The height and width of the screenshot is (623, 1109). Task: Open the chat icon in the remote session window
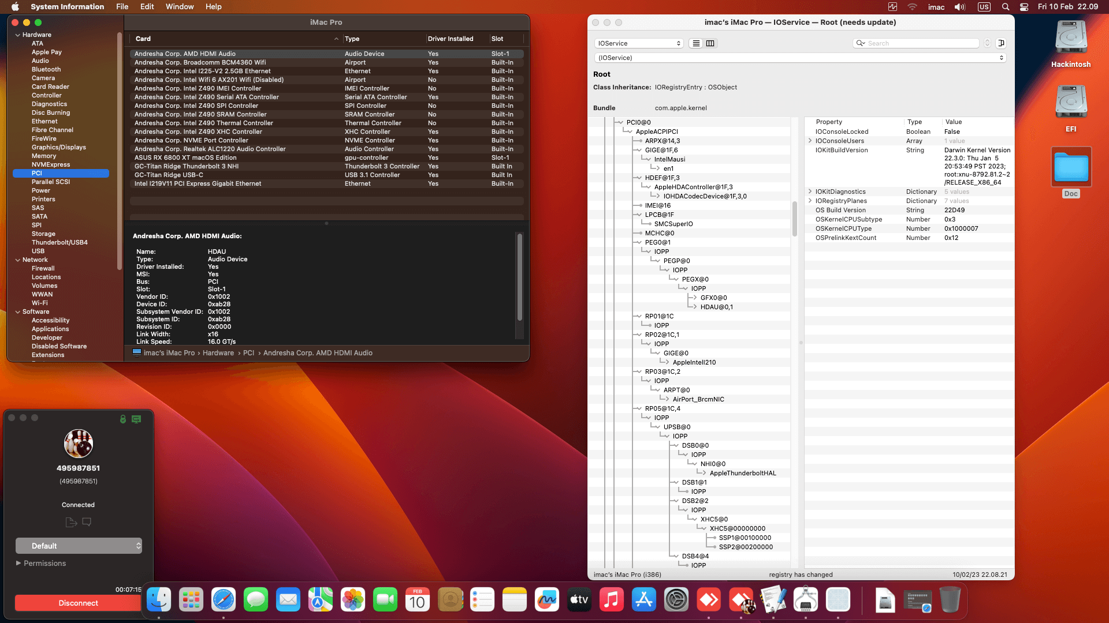pos(87,522)
